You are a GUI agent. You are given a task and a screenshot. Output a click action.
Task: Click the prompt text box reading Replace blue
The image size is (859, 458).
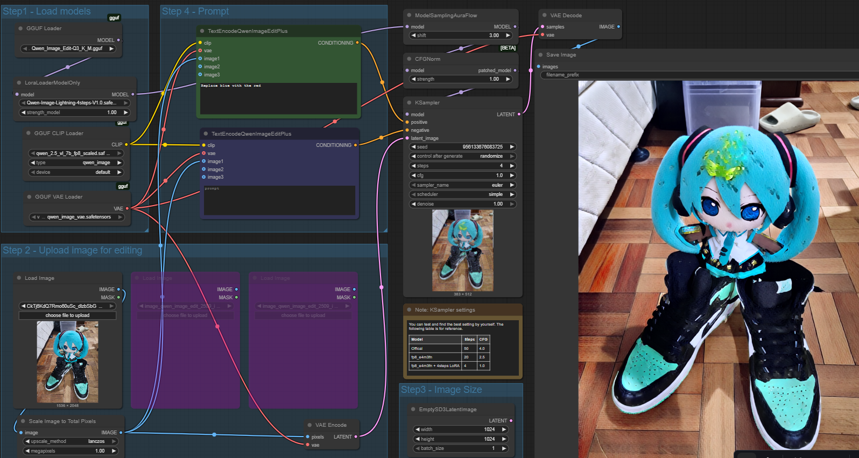[278, 98]
